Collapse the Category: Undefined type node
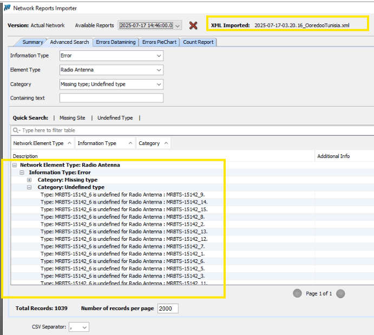 [x=30, y=187]
